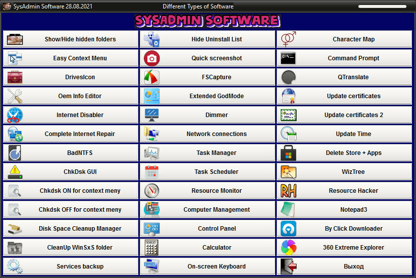416x278 pixels.
Task: Open Network connections
Action: pyautogui.click(x=208, y=134)
